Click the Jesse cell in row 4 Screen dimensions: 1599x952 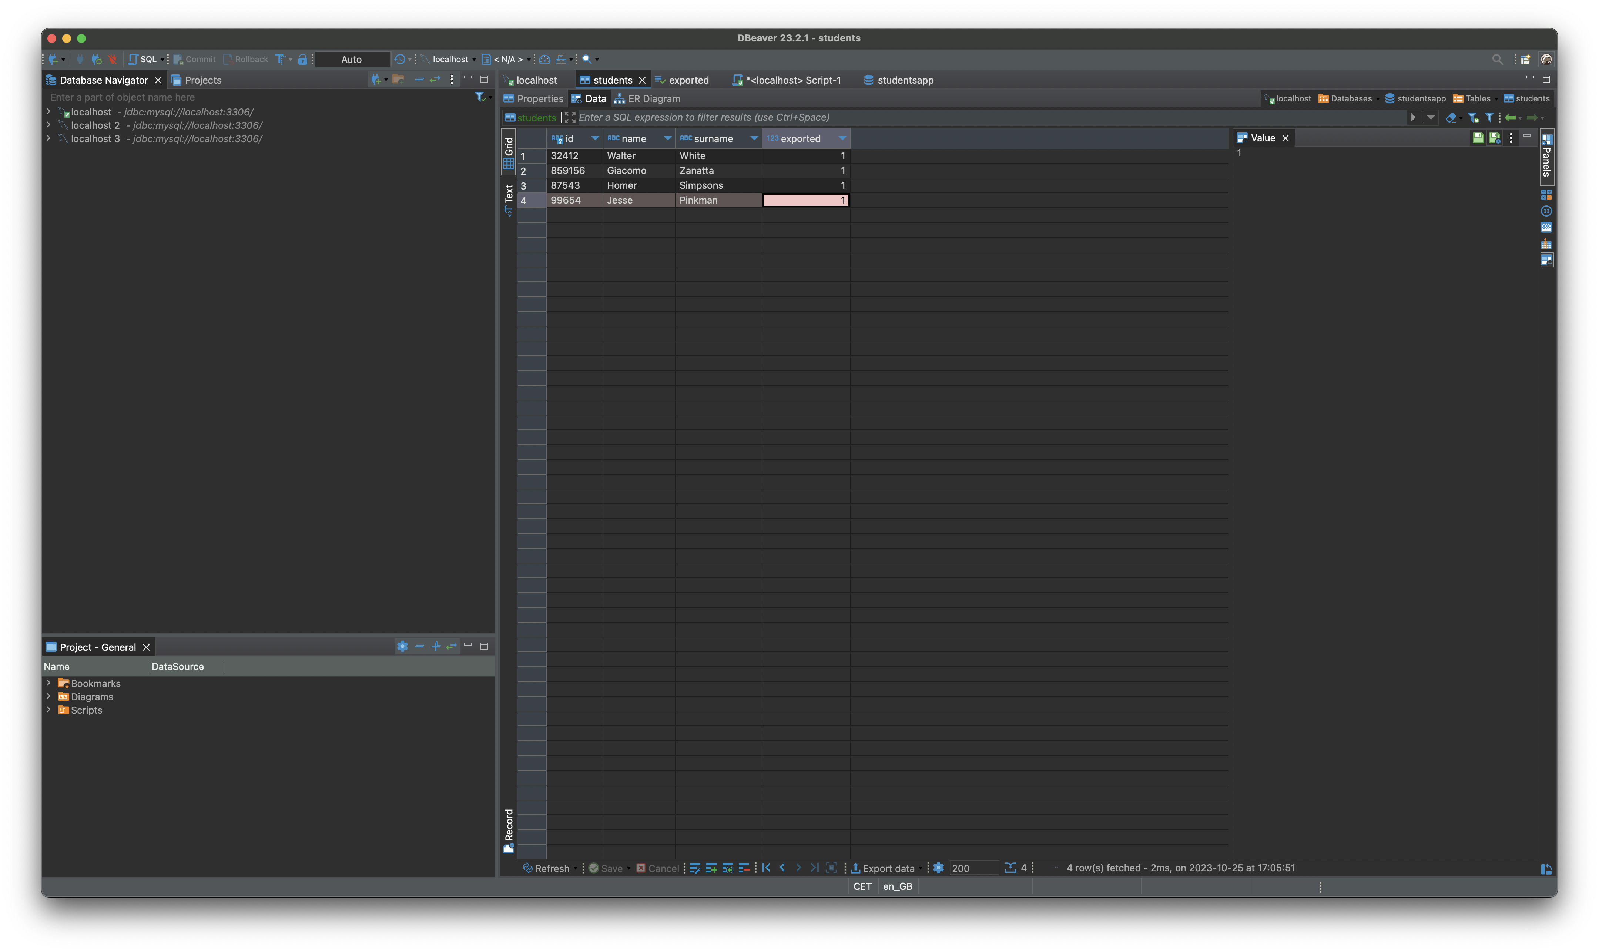638,200
